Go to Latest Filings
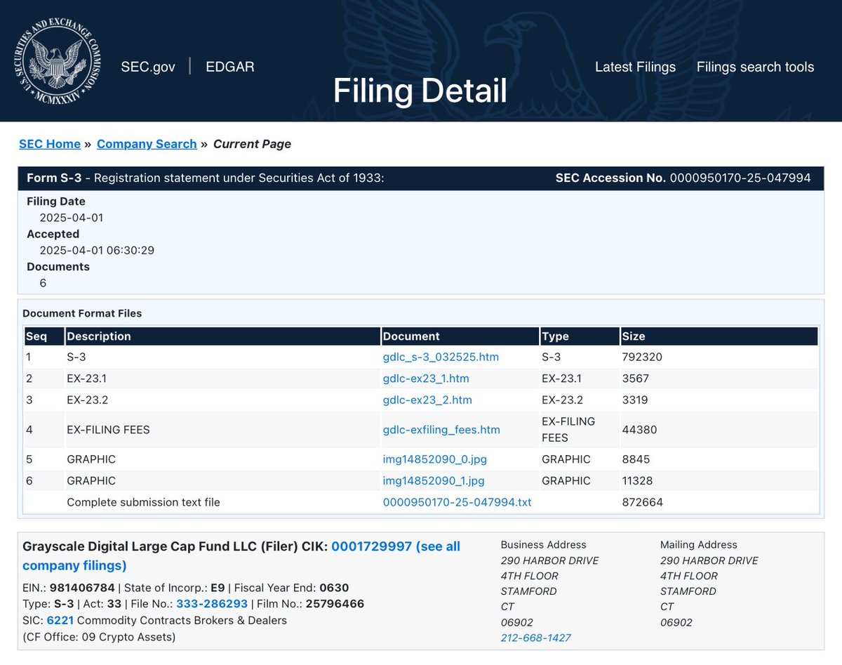The width and height of the screenshot is (842, 665). pyautogui.click(x=635, y=67)
